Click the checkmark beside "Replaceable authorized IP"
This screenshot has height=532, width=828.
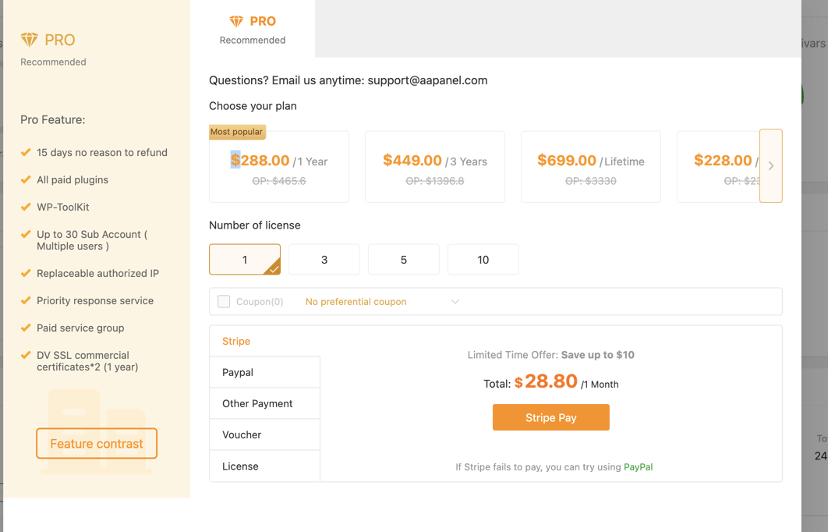tap(26, 273)
